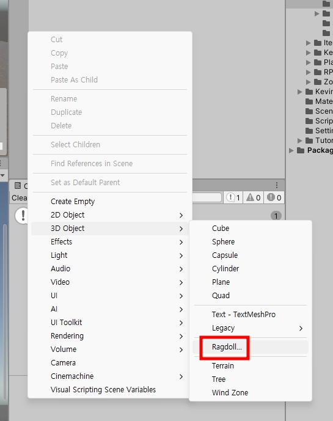Open the AI submenu

click(x=110, y=309)
